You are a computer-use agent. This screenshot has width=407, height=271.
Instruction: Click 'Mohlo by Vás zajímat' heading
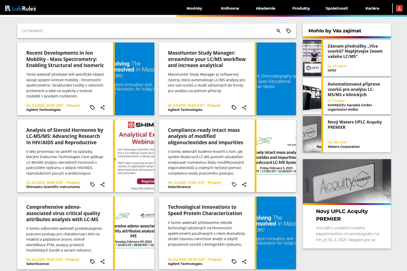coord(335,31)
